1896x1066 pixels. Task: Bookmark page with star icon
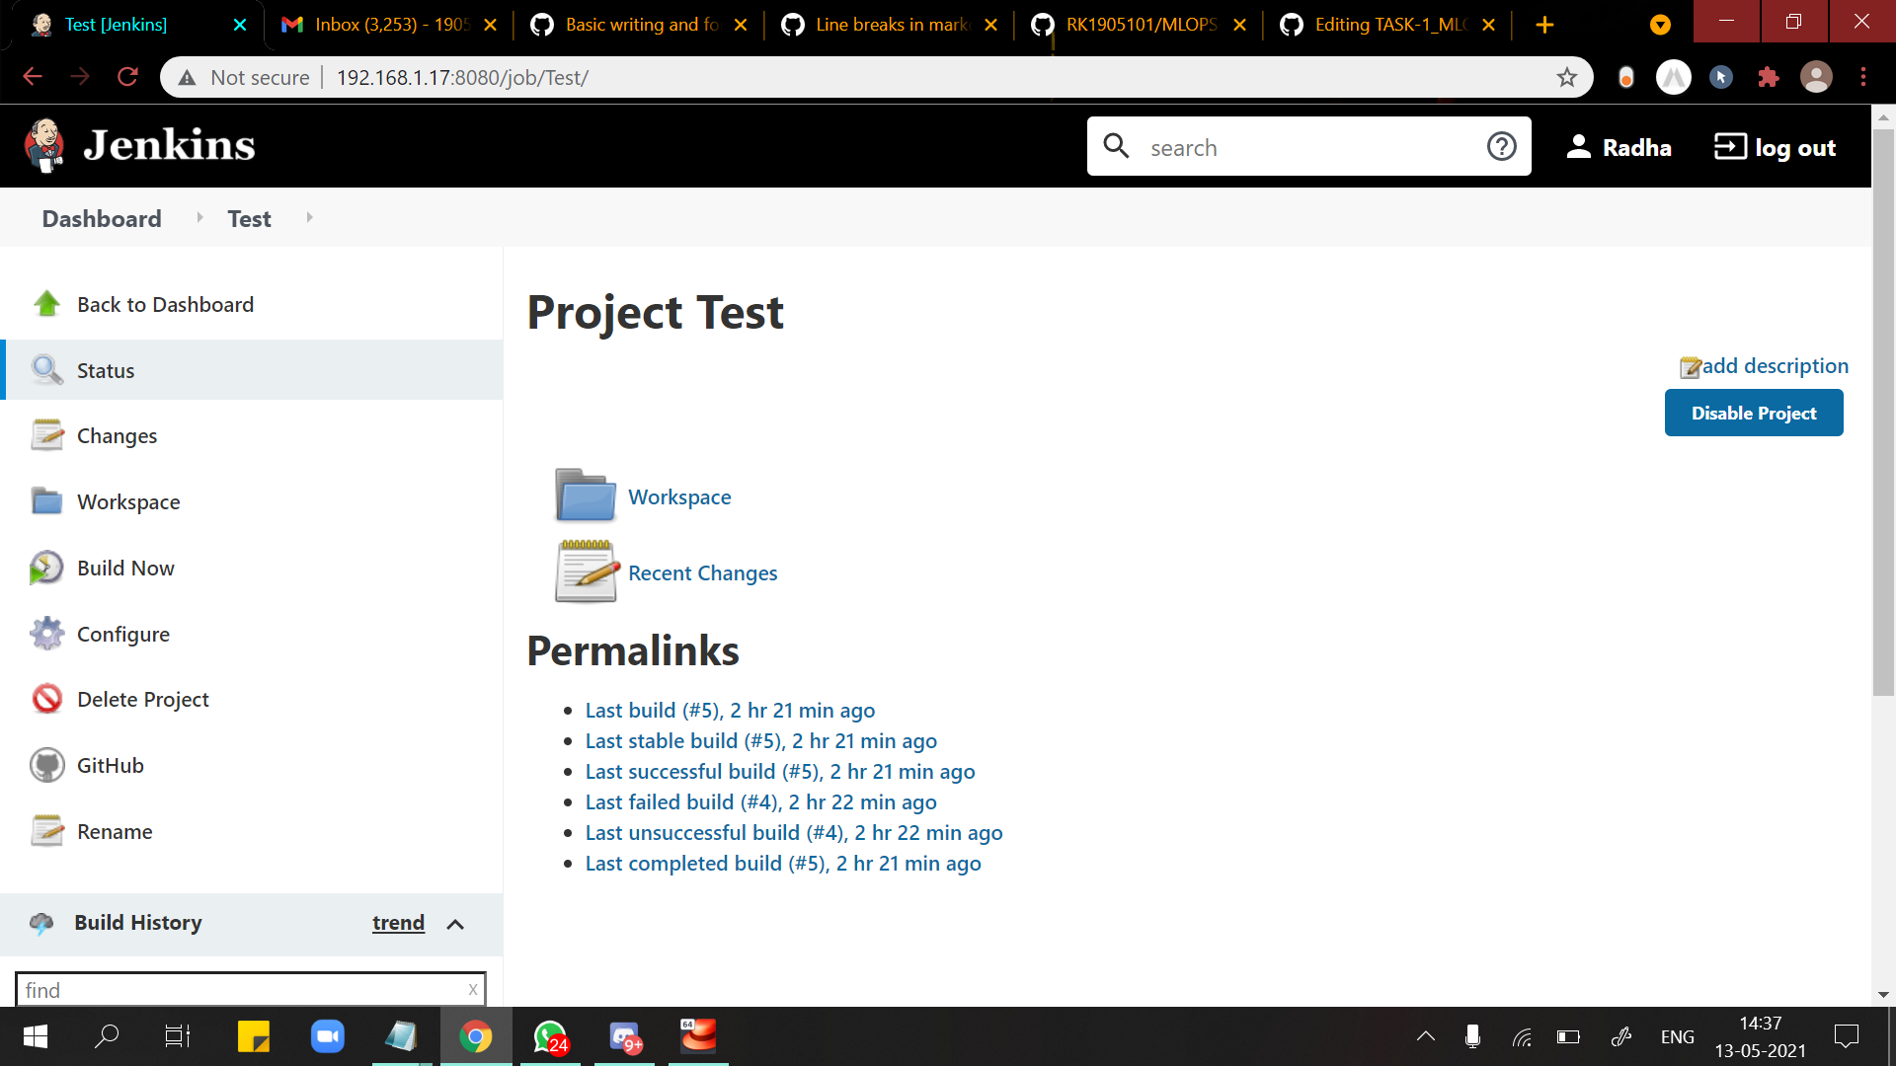coord(1566,77)
